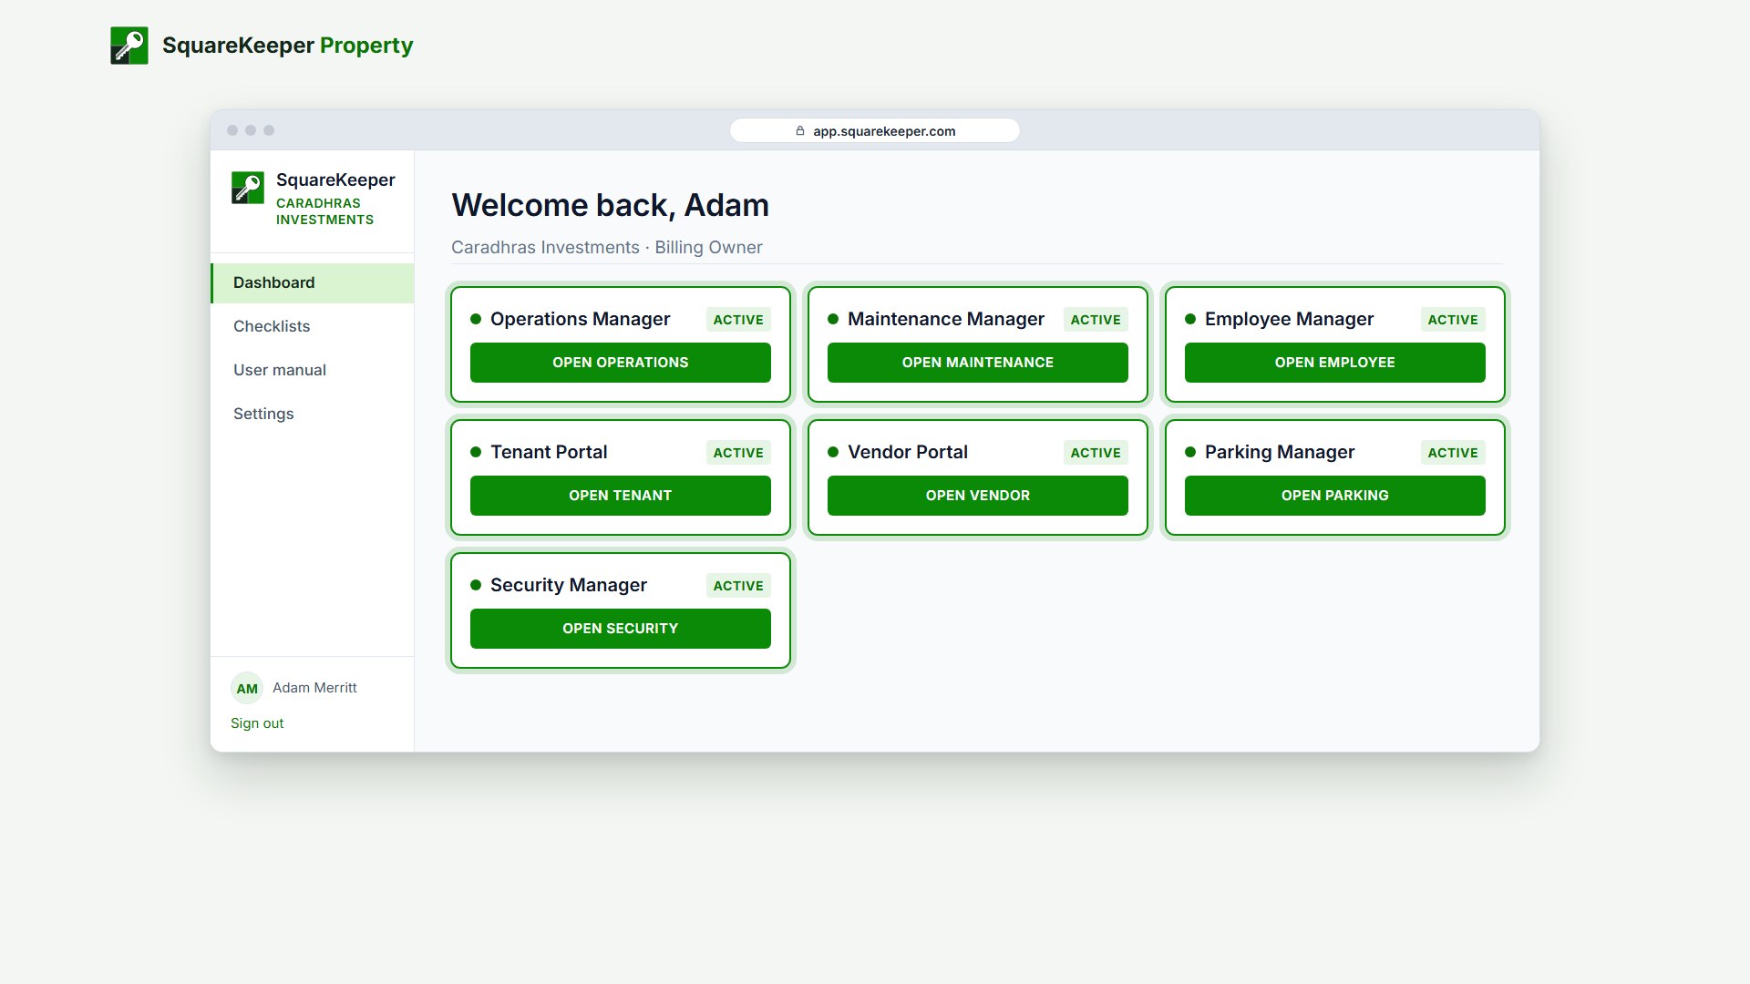Click the ACTIVE badge on Vendor Portal
The image size is (1750, 984).
tap(1096, 453)
